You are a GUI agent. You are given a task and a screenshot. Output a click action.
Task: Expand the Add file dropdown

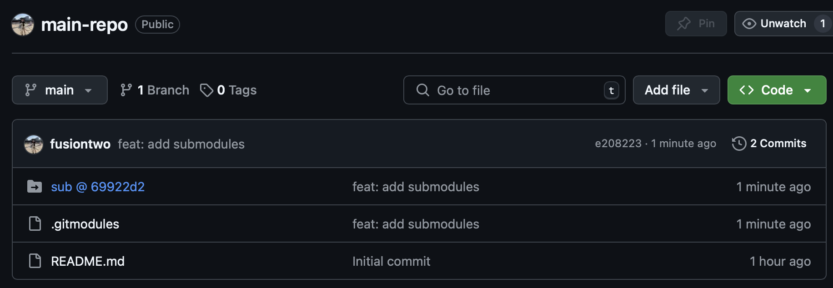click(x=676, y=90)
